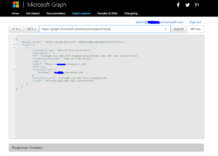Click the admin account email link
The height and width of the screenshot is (156, 218).
pos(159,22)
